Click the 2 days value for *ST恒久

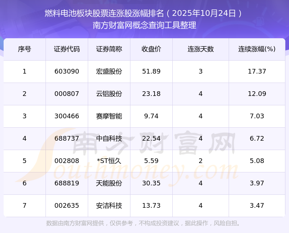click(x=200, y=161)
